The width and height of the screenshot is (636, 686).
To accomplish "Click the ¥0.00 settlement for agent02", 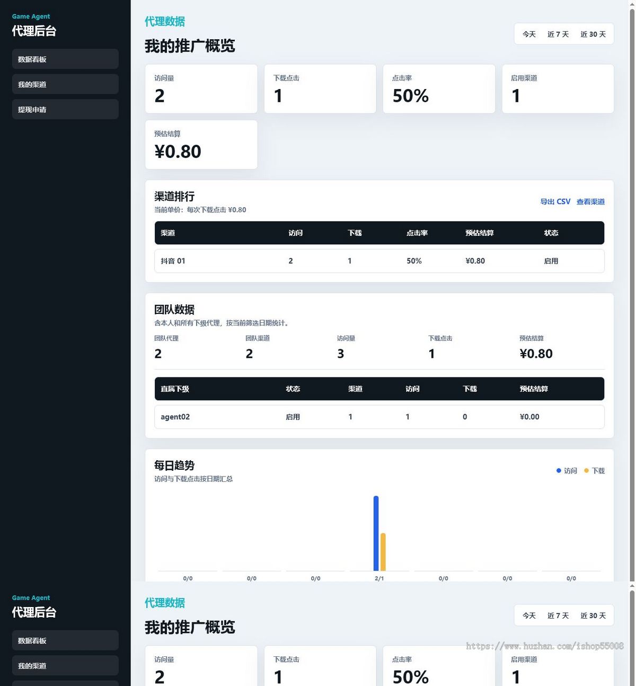I will point(529,417).
